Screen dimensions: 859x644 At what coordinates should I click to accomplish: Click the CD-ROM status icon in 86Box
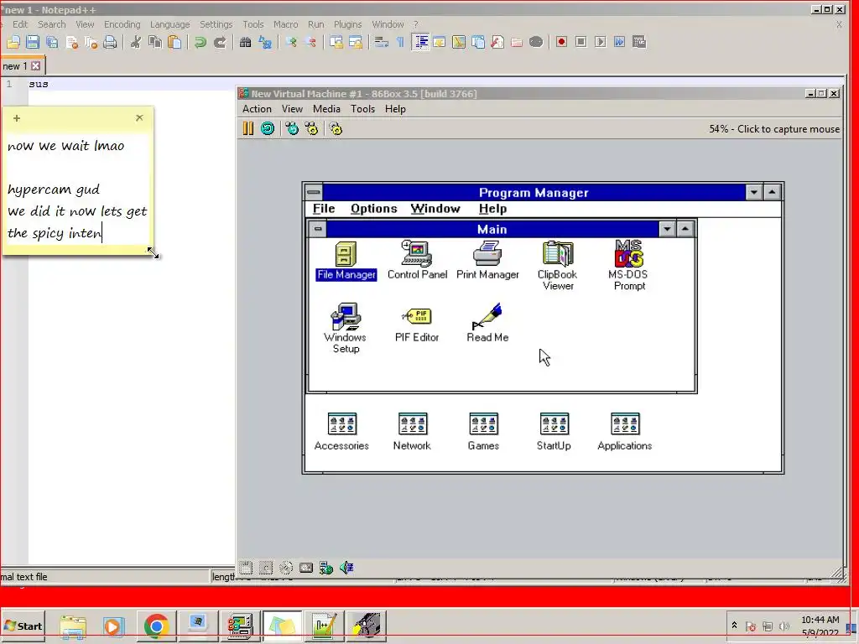coord(286,568)
